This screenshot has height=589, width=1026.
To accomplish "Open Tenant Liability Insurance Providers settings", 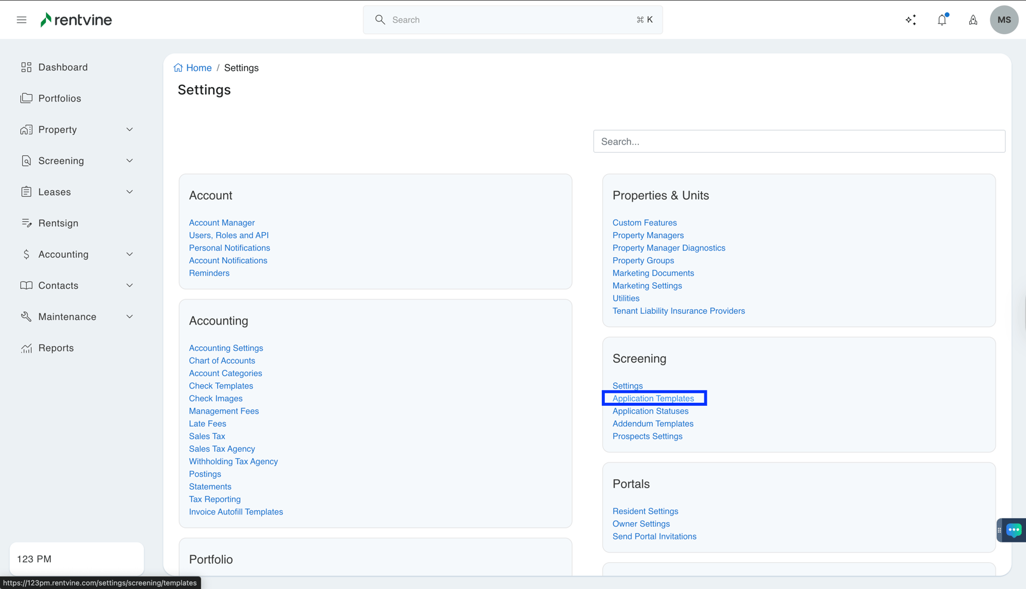I will coord(678,310).
